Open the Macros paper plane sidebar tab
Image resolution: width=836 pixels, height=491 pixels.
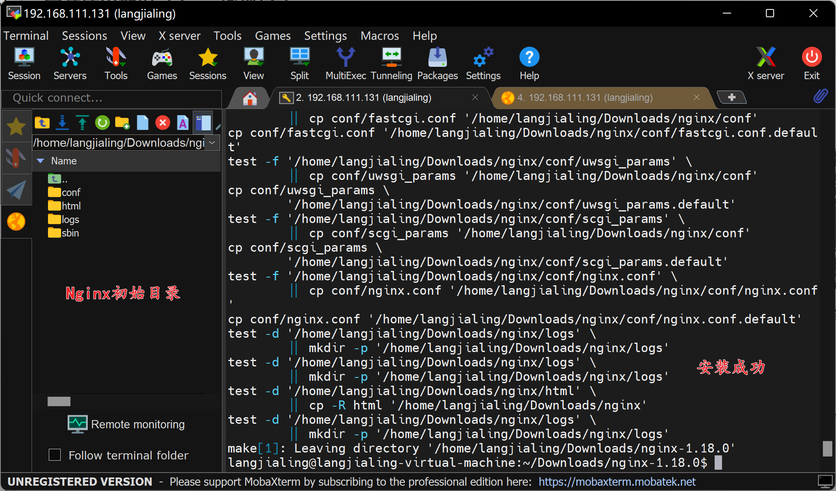pyautogui.click(x=16, y=190)
